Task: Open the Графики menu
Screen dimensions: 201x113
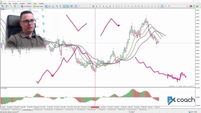Action: tap(22, 3)
